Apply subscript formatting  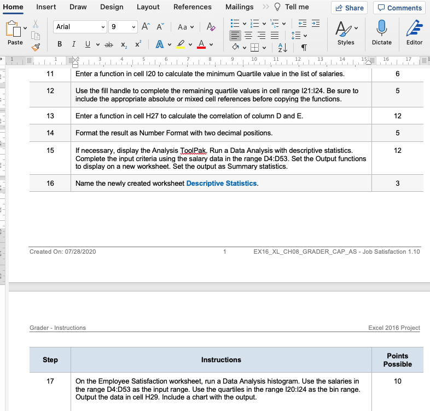[x=124, y=45]
